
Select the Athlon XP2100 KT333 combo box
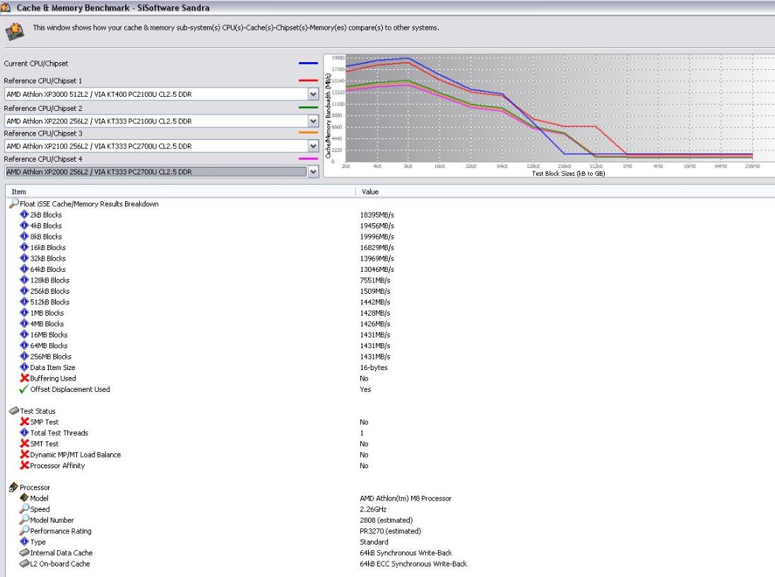coord(161,146)
